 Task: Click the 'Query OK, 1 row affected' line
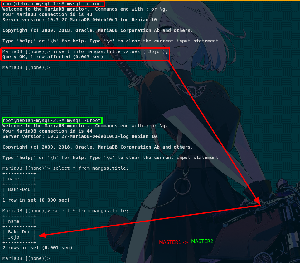pyautogui.click(x=53, y=57)
